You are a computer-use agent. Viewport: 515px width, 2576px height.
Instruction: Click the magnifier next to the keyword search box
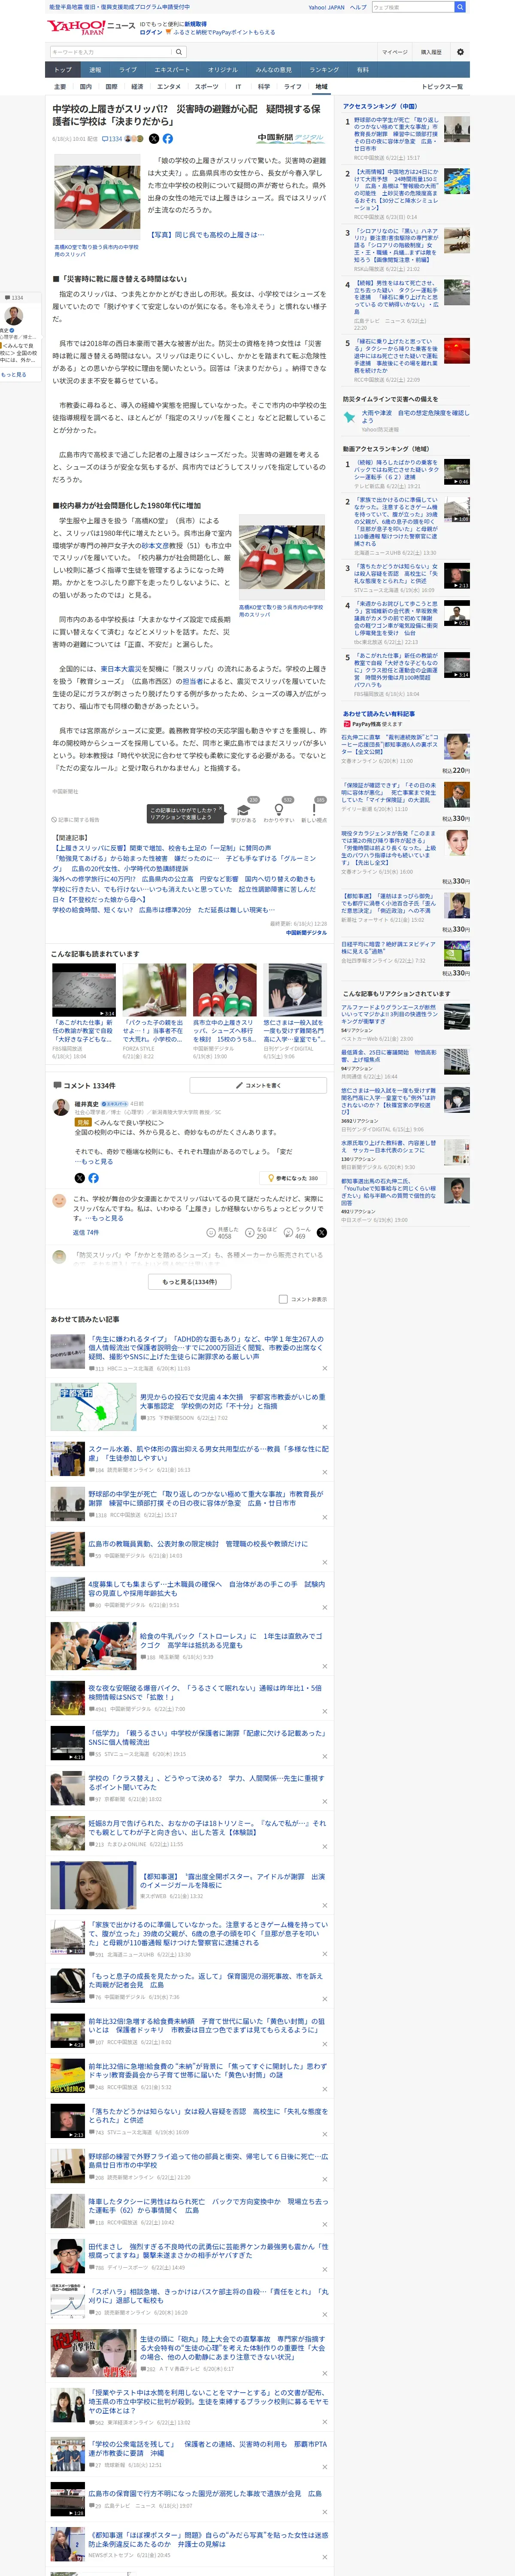click(179, 52)
